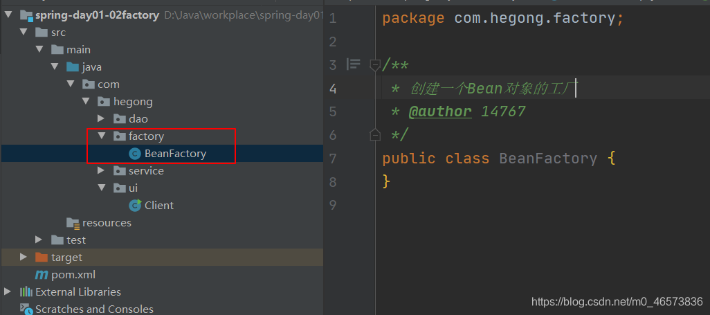
Task: Click the service package folder icon
Action: tap(120, 171)
